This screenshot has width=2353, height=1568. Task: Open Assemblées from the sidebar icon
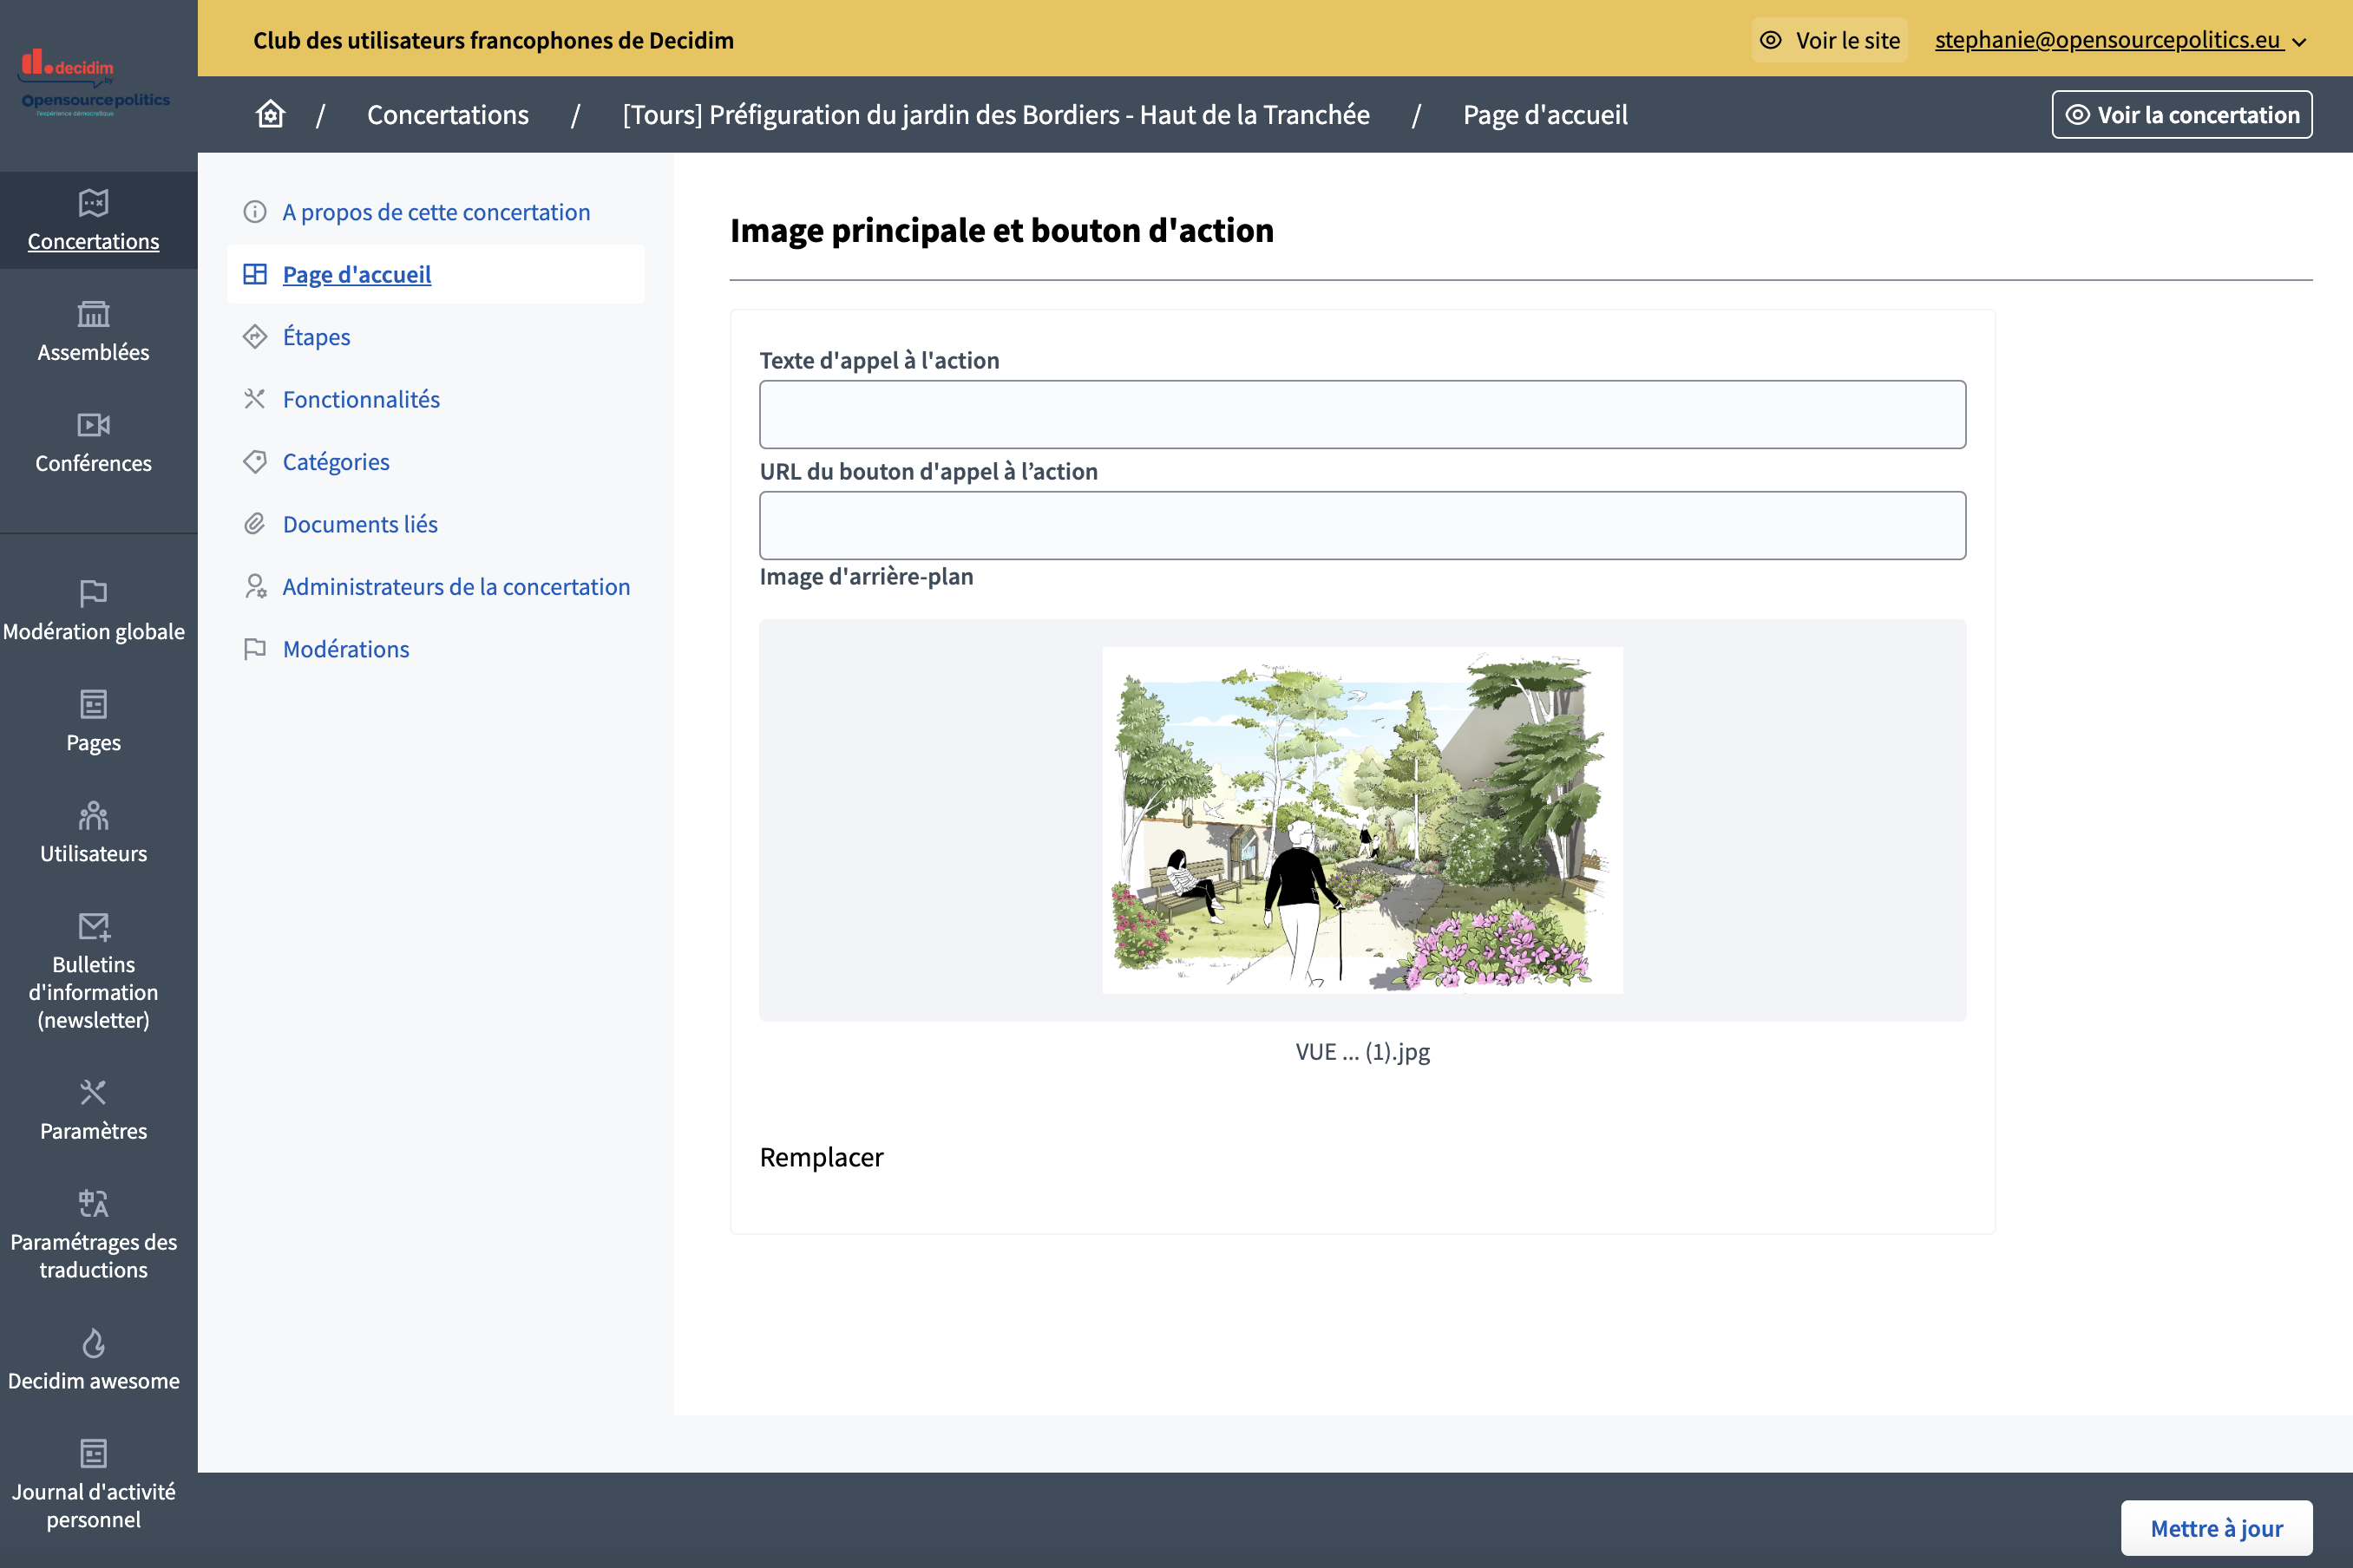click(93, 314)
